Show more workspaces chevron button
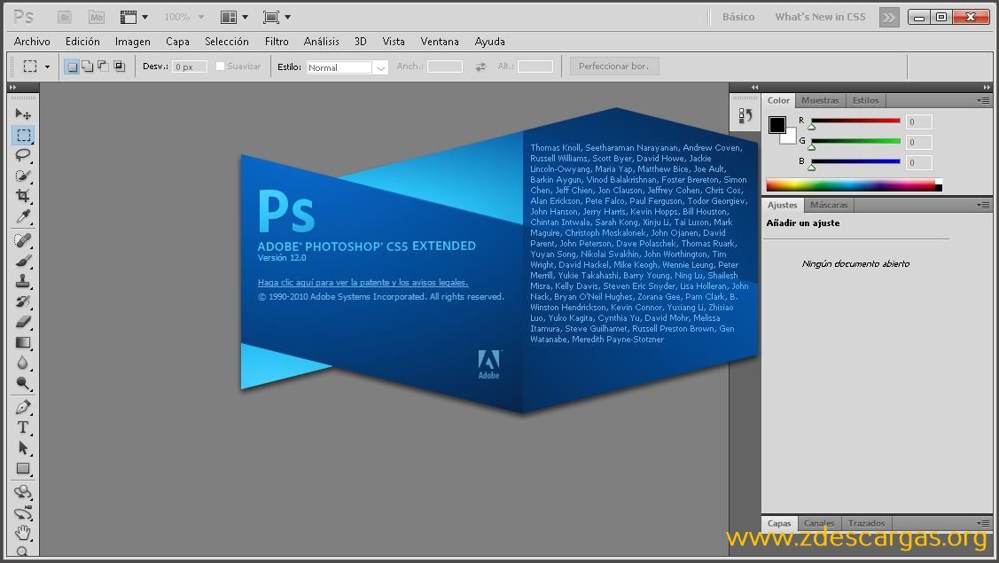Screen dimensions: 999x563 tap(889, 18)
